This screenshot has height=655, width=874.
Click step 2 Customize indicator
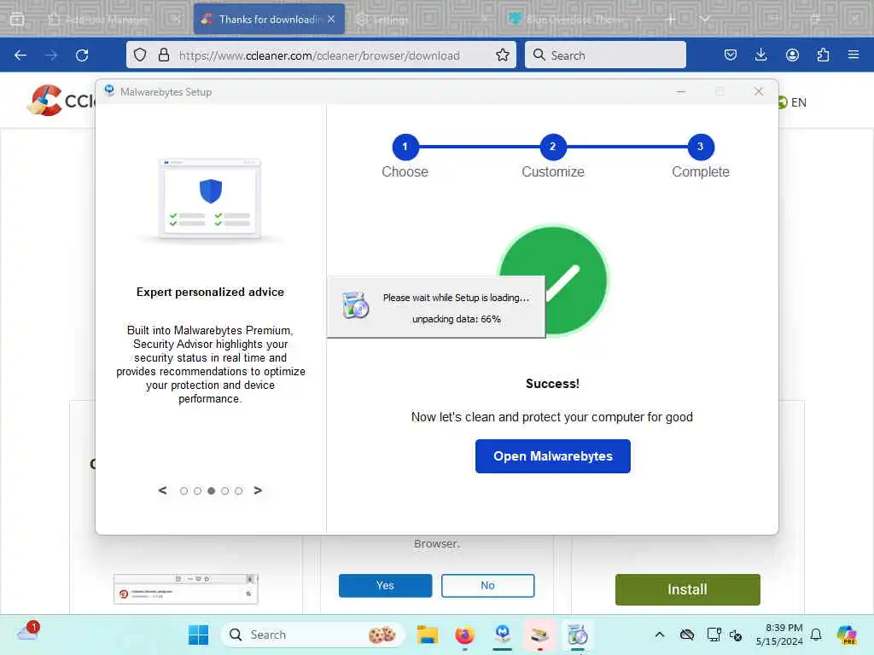pyautogui.click(x=552, y=147)
